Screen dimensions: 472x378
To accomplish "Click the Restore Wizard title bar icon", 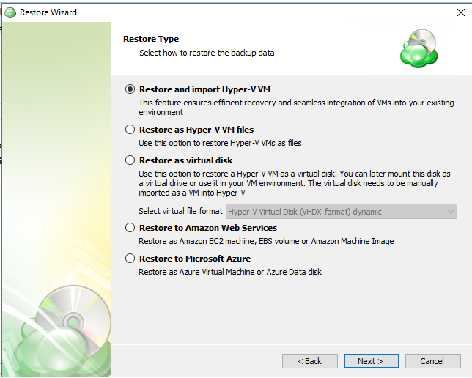I will (10, 12).
